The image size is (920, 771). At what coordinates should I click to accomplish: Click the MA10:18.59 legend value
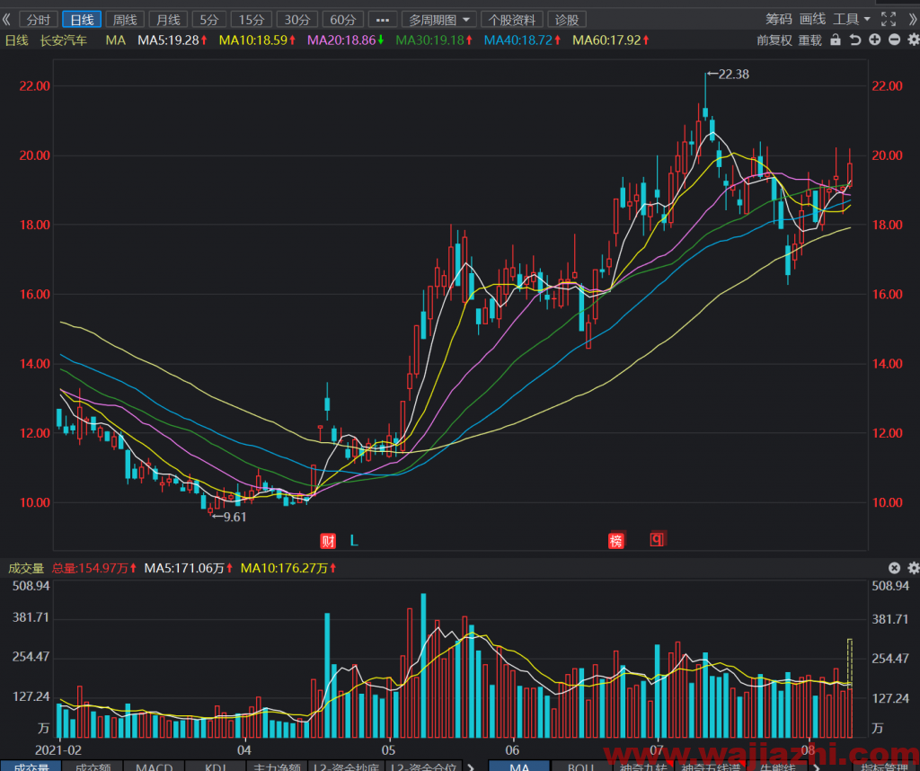[x=257, y=40]
